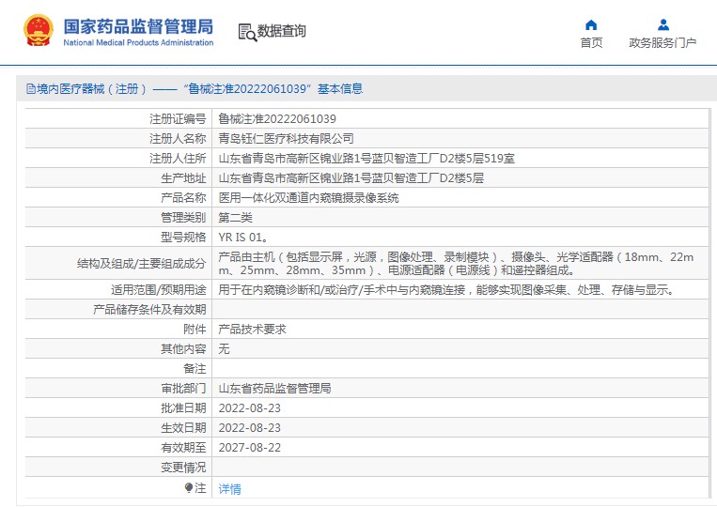Click the lightbulb icon beside 注
Screen dimensions: 717x507
[x=188, y=488]
